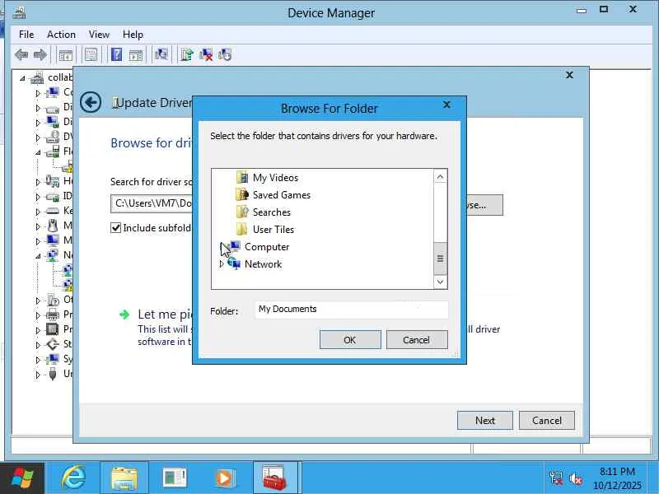The width and height of the screenshot is (659, 494).
Task: Expand the Network node in folder tree
Action: point(222,264)
